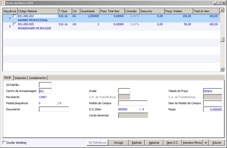Click the Impostos Movto button
Image resolution: width=227 pixels, height=148 pixels.
192,143
